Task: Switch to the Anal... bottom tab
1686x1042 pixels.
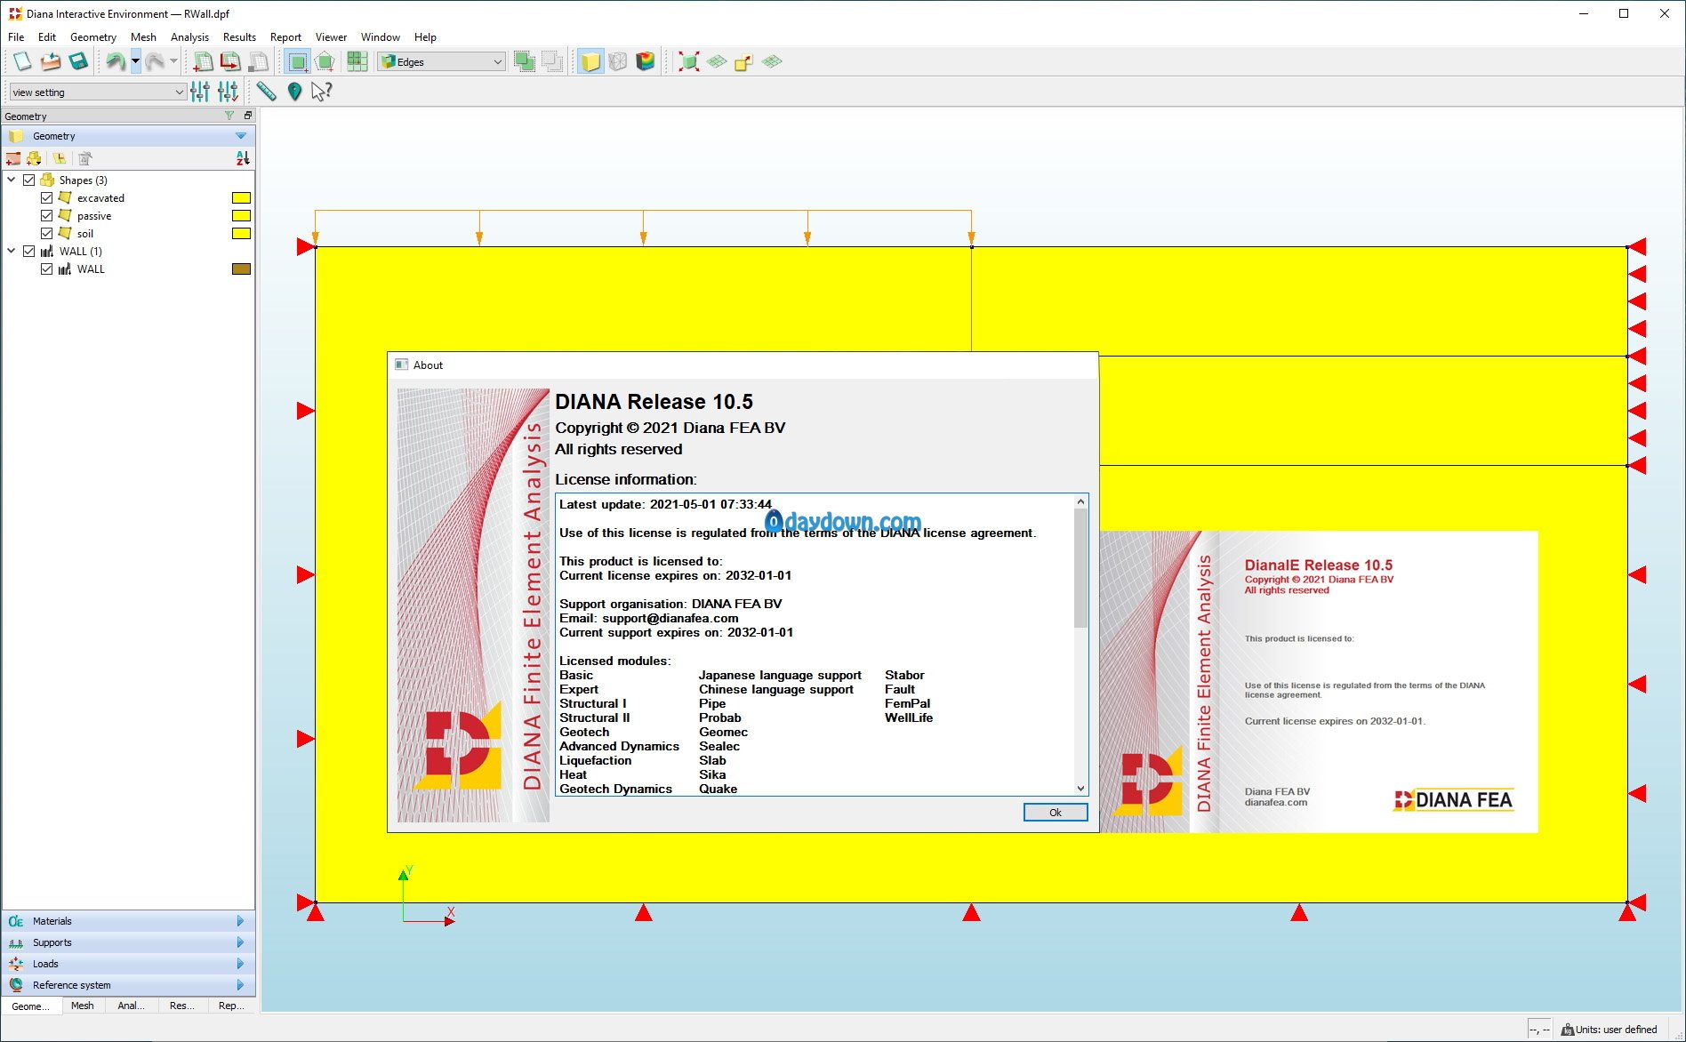Action: [x=131, y=1006]
